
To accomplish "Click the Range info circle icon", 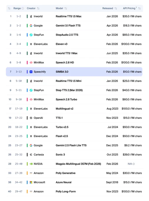I will point(23,8).
